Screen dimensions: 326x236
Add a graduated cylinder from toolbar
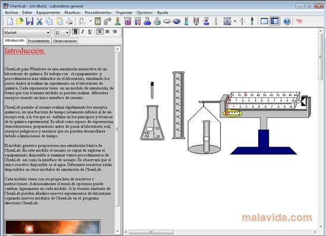click(x=186, y=21)
